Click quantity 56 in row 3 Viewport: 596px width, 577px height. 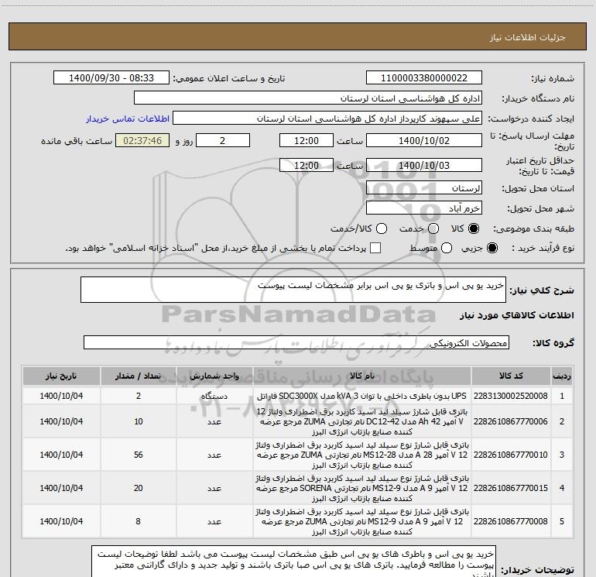coord(139,455)
